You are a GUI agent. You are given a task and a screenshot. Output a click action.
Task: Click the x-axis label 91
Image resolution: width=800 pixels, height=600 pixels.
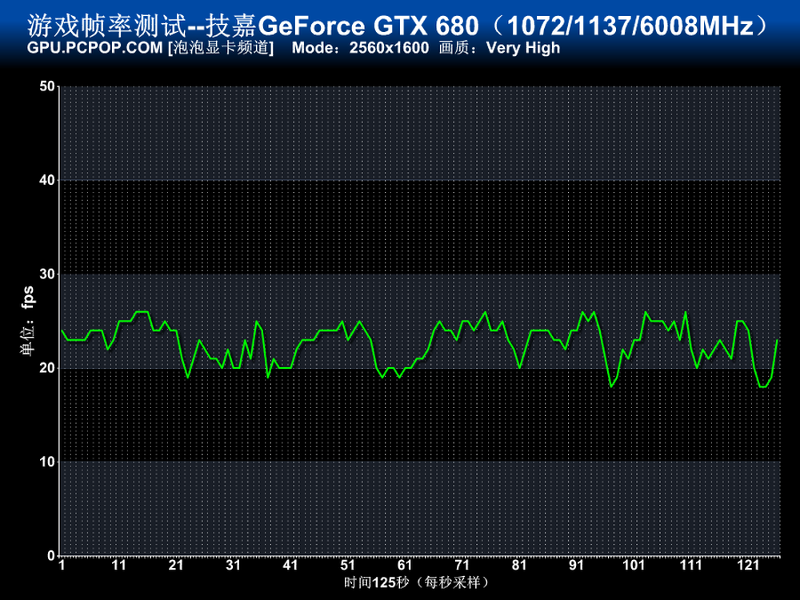coord(576,566)
